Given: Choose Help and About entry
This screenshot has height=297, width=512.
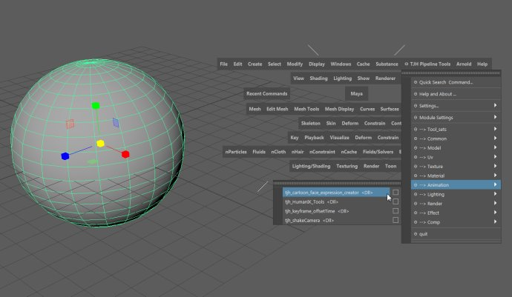Looking at the screenshot, I should tap(456, 94).
